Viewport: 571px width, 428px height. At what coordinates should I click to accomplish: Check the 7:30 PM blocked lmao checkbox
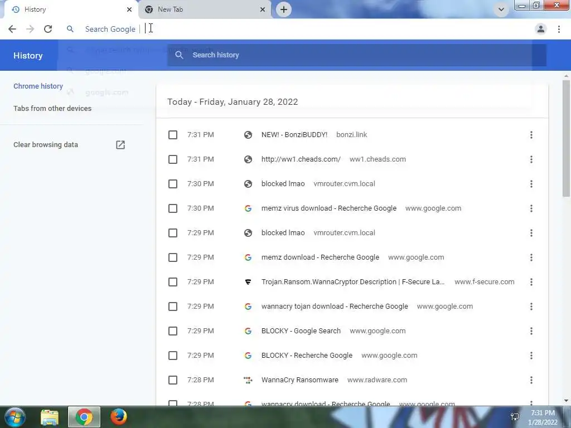click(x=173, y=184)
